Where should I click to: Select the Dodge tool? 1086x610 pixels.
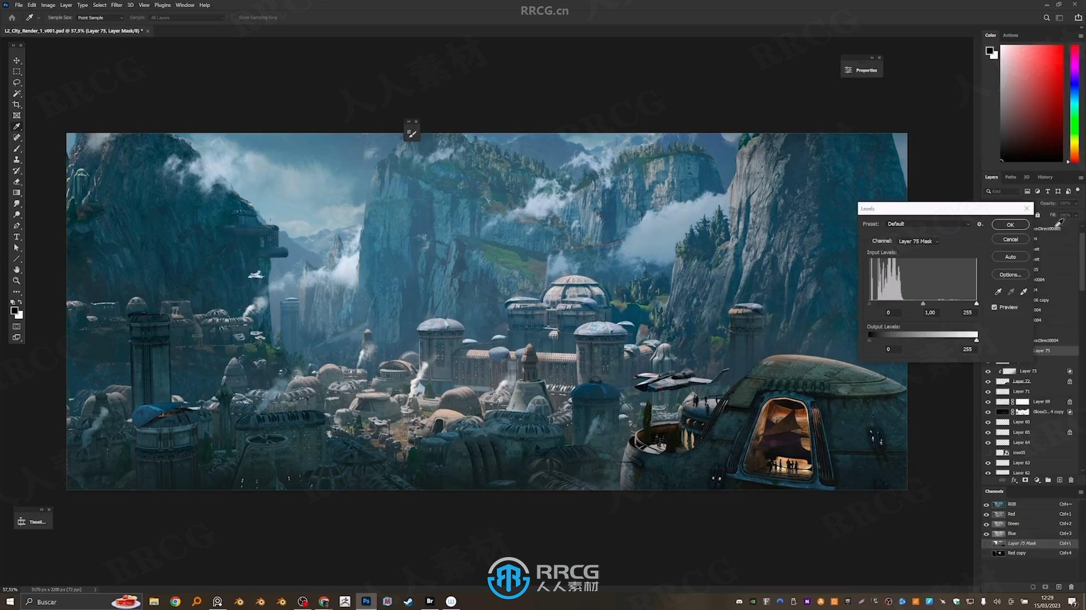(16, 215)
